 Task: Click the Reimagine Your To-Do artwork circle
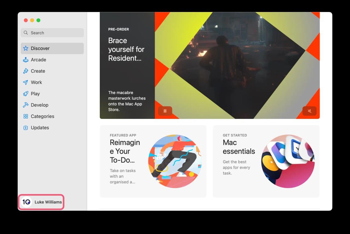[175, 161]
